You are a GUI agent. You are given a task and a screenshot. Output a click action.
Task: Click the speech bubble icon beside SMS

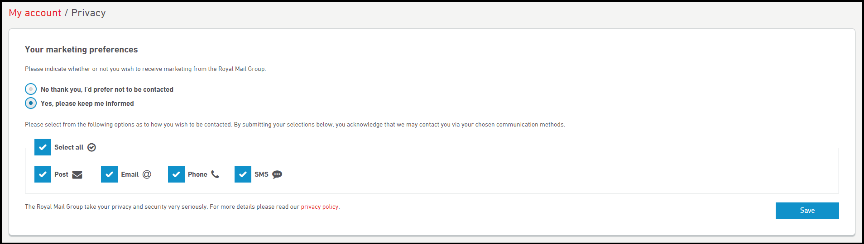(x=277, y=174)
